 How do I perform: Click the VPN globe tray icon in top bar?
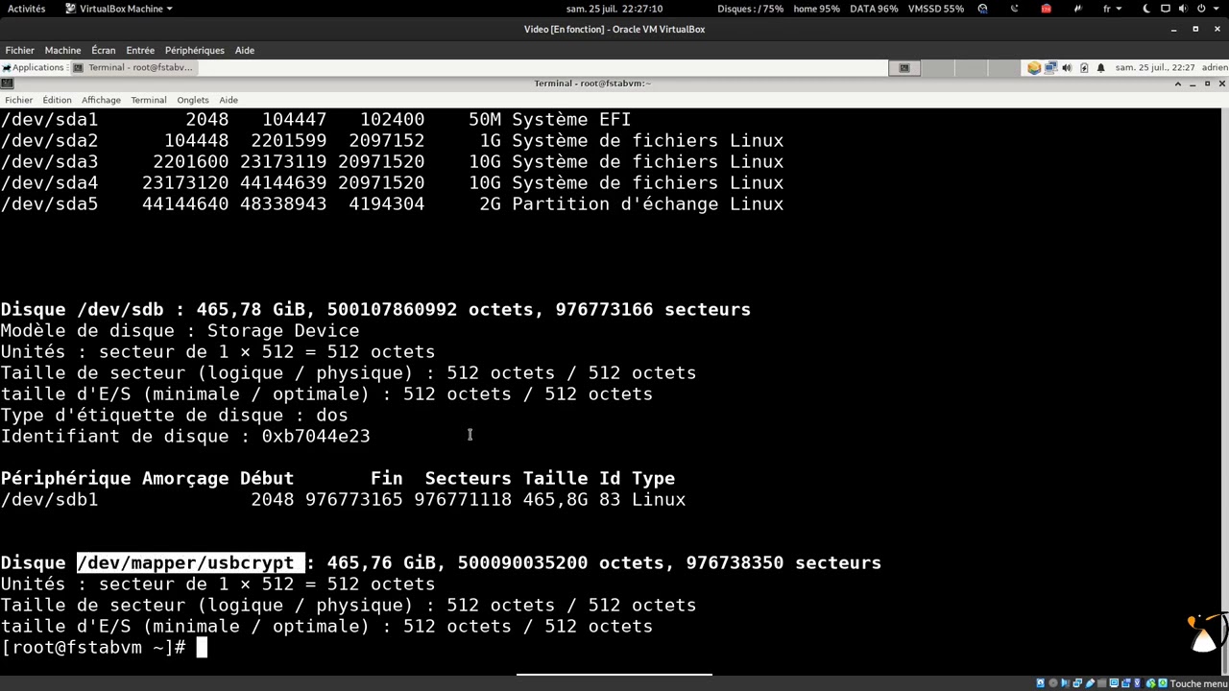click(x=983, y=9)
